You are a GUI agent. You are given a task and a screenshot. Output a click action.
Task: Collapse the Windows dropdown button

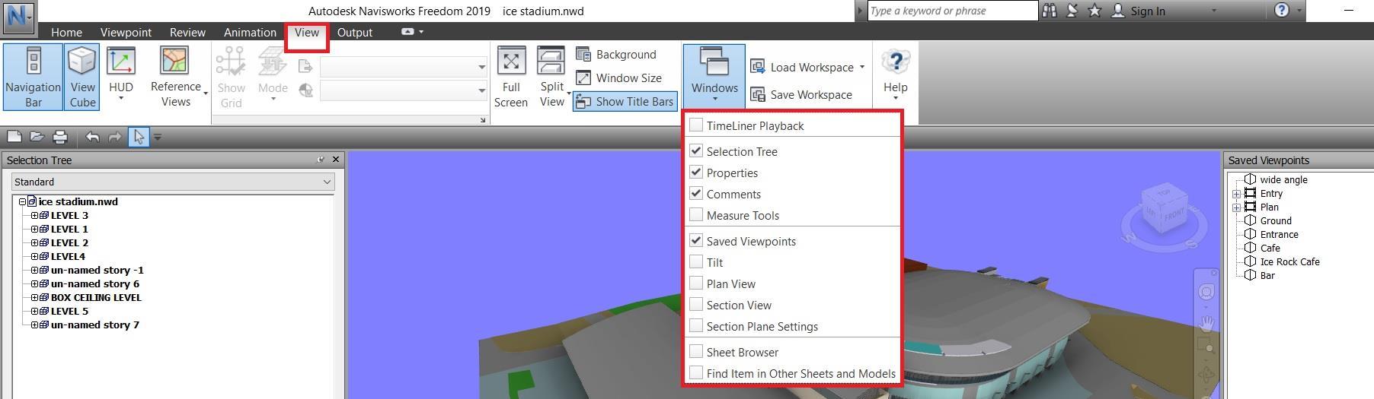pos(714,75)
